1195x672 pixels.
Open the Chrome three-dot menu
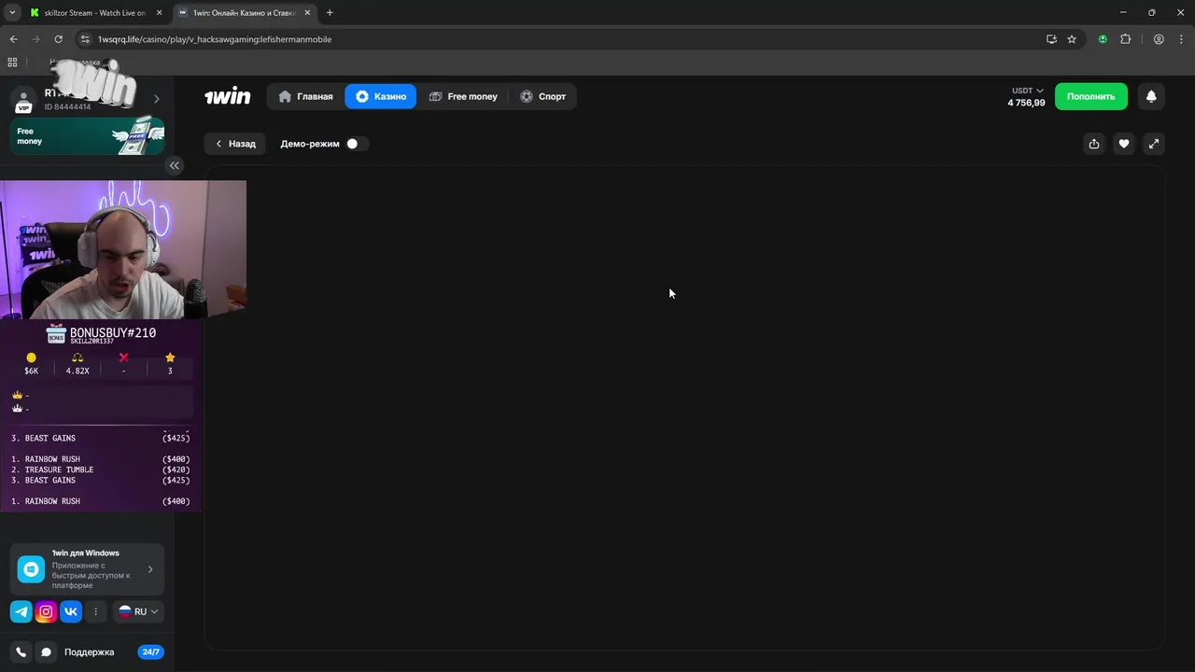pyautogui.click(x=1181, y=39)
